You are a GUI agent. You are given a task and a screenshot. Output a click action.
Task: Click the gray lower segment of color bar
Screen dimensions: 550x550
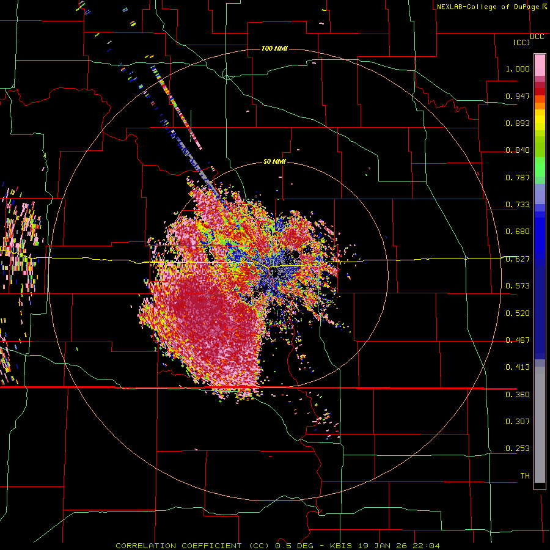point(540,425)
